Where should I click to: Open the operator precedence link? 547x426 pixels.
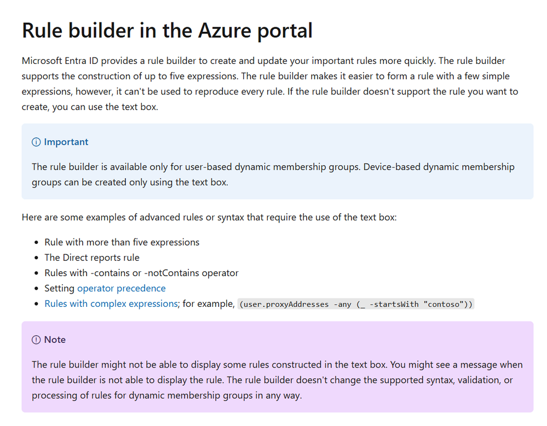point(122,288)
